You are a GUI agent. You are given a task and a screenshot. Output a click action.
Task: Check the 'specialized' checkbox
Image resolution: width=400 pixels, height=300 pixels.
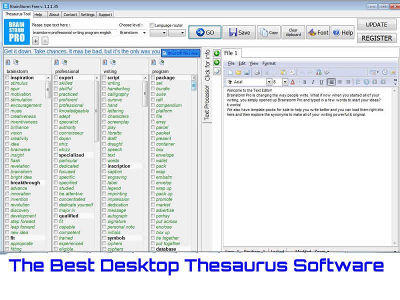tap(55, 155)
